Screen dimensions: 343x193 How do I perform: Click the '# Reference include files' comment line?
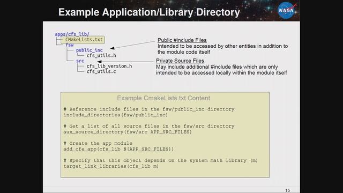tap(149, 109)
